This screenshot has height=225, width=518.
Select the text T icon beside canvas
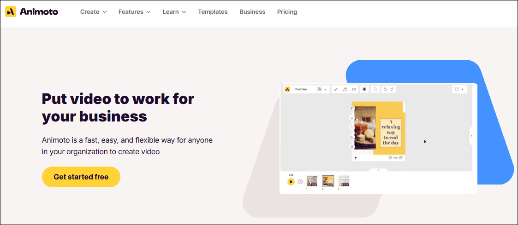point(352,127)
